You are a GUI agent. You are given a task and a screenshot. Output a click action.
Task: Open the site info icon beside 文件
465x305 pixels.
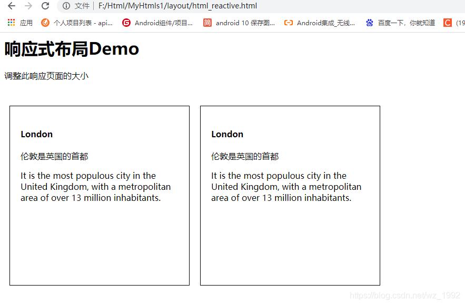[x=66, y=6]
